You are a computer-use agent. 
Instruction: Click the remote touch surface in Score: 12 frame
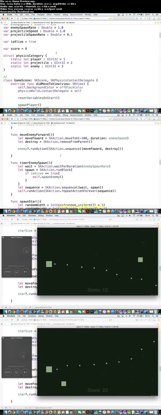[x=17, y=252]
